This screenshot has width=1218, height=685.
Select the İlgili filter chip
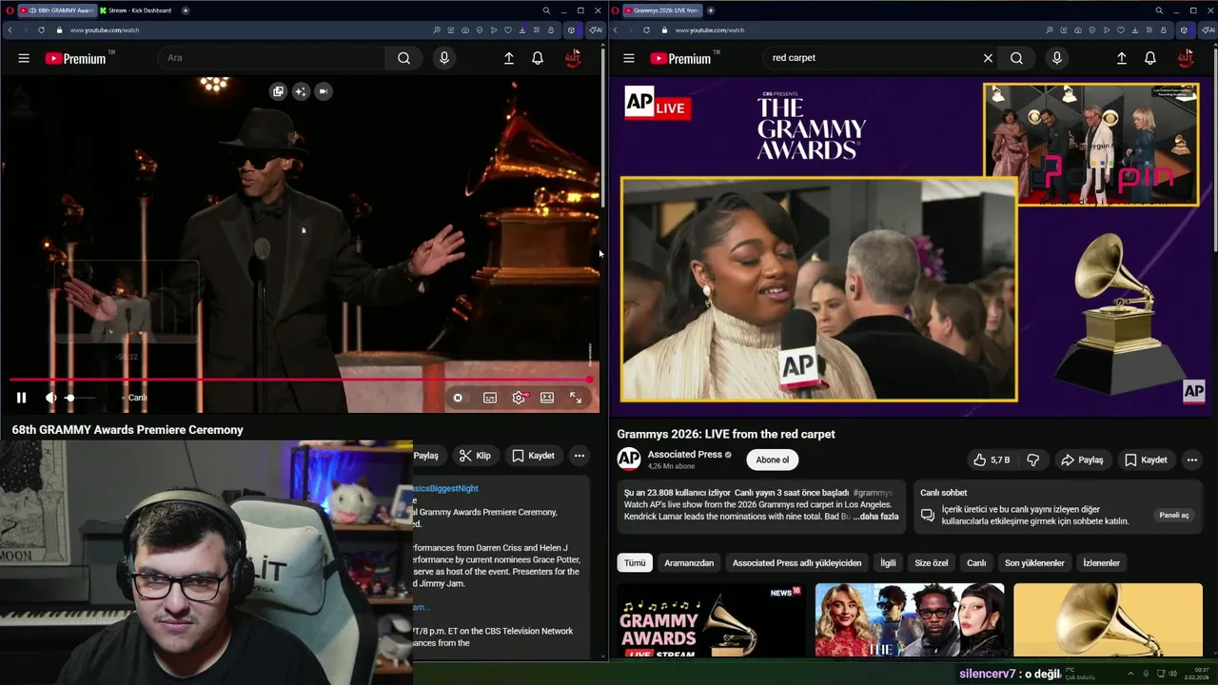coord(888,562)
